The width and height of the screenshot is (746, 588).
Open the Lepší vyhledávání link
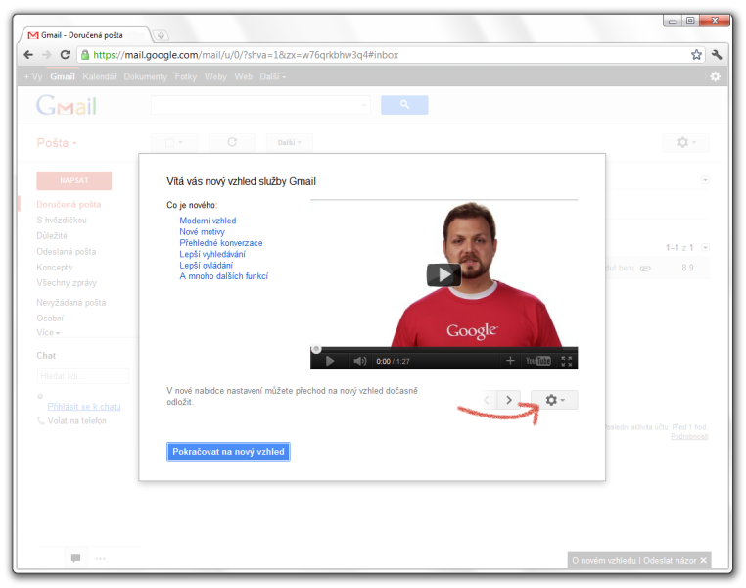coord(212,254)
